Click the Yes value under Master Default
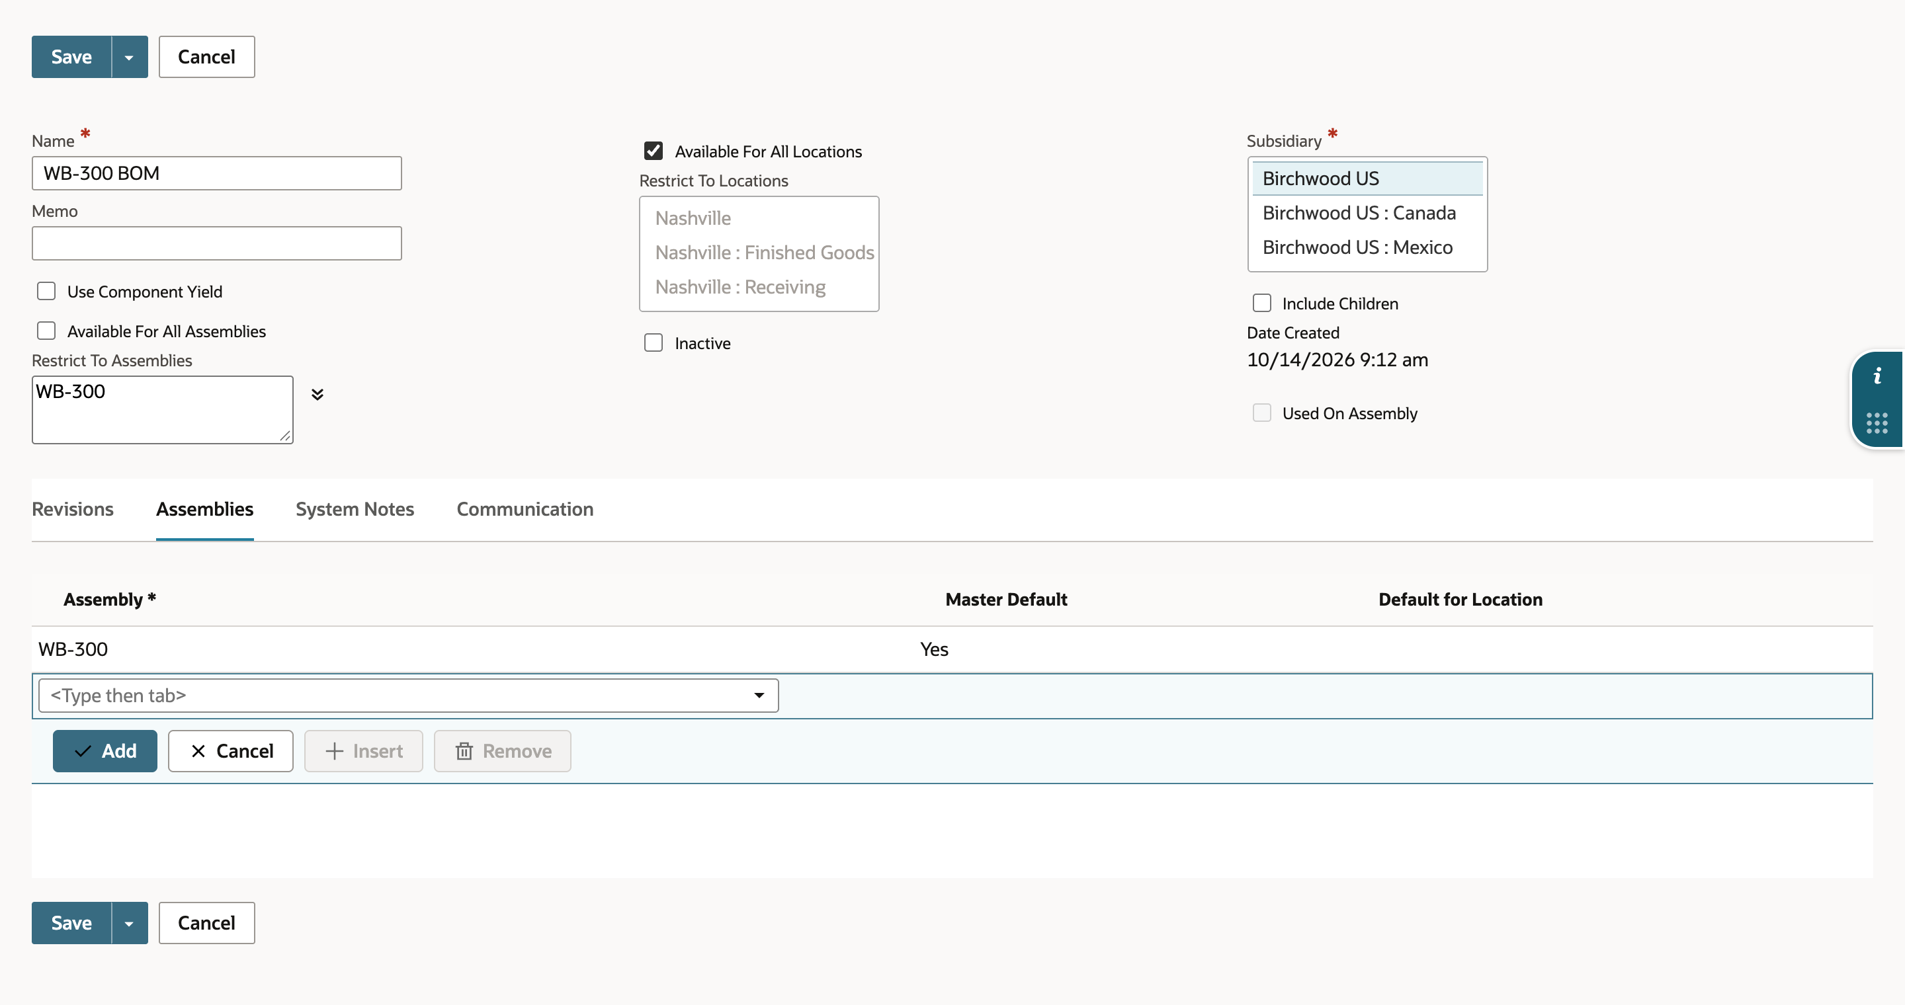 [x=934, y=649]
